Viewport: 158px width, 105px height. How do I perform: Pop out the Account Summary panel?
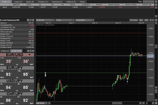click(x=33, y=20)
